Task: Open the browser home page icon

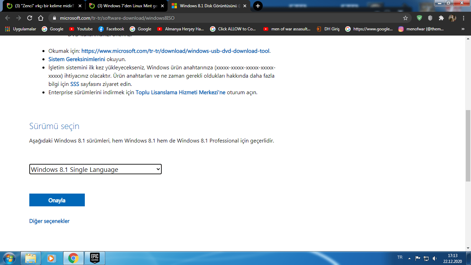Action: click(41, 18)
